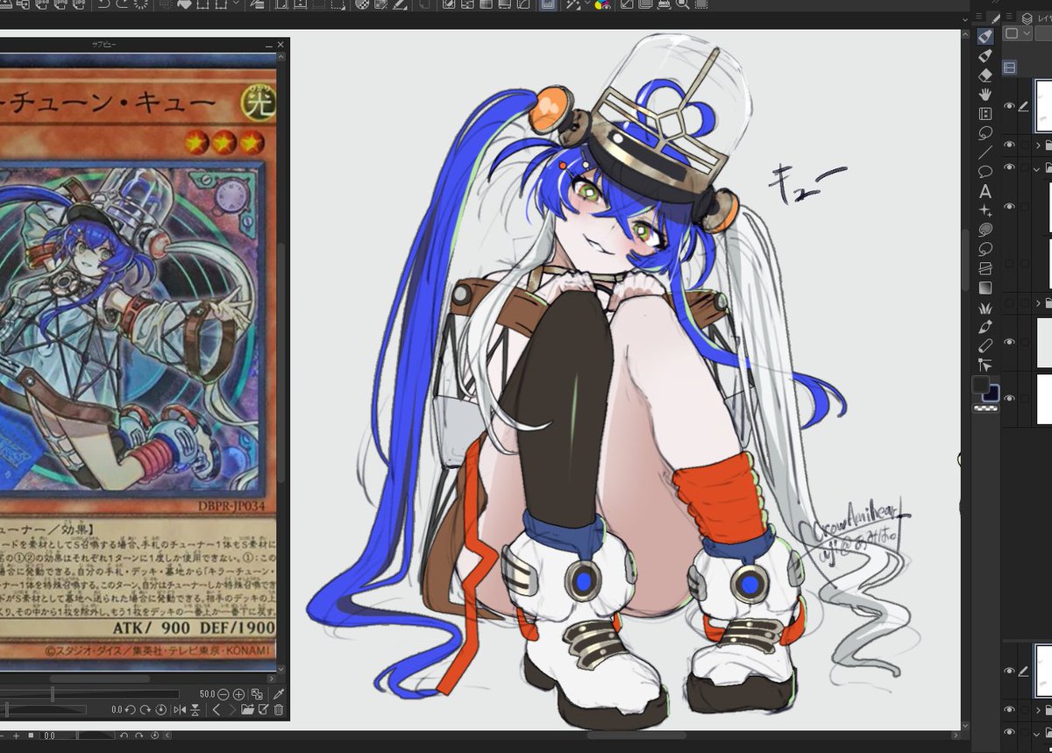Select the Lasso selection tool
1052x753 pixels.
point(985,133)
